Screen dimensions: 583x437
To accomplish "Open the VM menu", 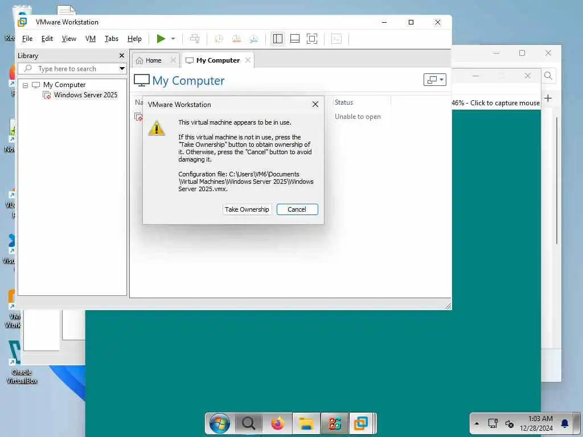I will [91, 39].
